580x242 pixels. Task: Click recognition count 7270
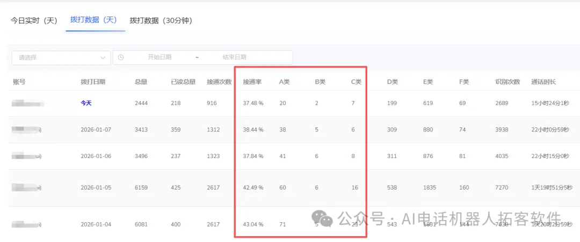point(502,188)
